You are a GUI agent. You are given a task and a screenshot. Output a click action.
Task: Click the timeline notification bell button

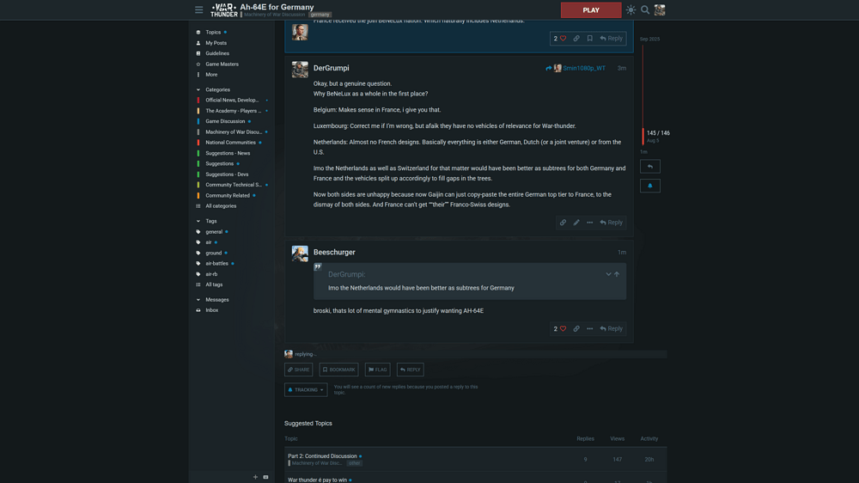pos(650,186)
